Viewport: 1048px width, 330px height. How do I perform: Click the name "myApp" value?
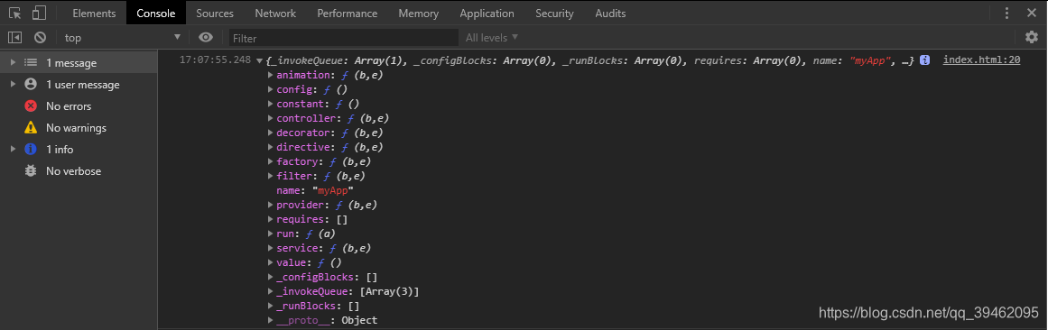tap(332, 190)
